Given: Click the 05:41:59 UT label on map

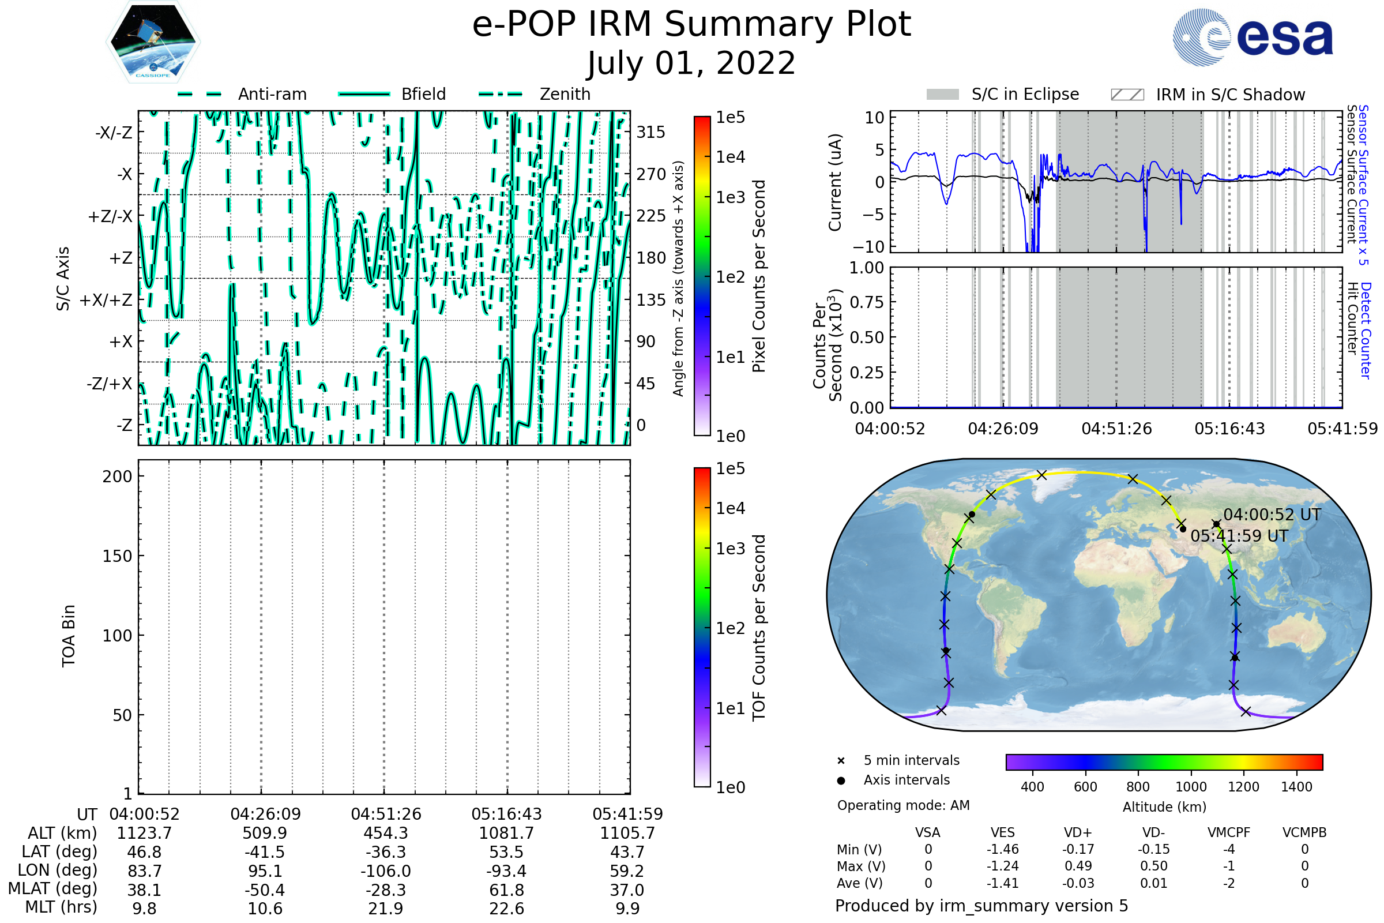Looking at the screenshot, I should (1239, 536).
